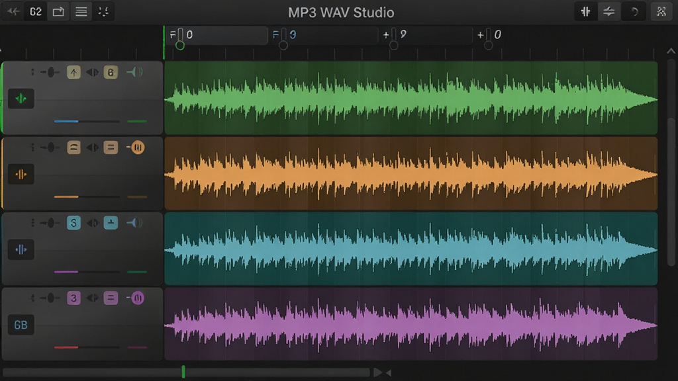Open the folder icon in the top toolbar
This screenshot has height=381, width=678.
[58, 12]
